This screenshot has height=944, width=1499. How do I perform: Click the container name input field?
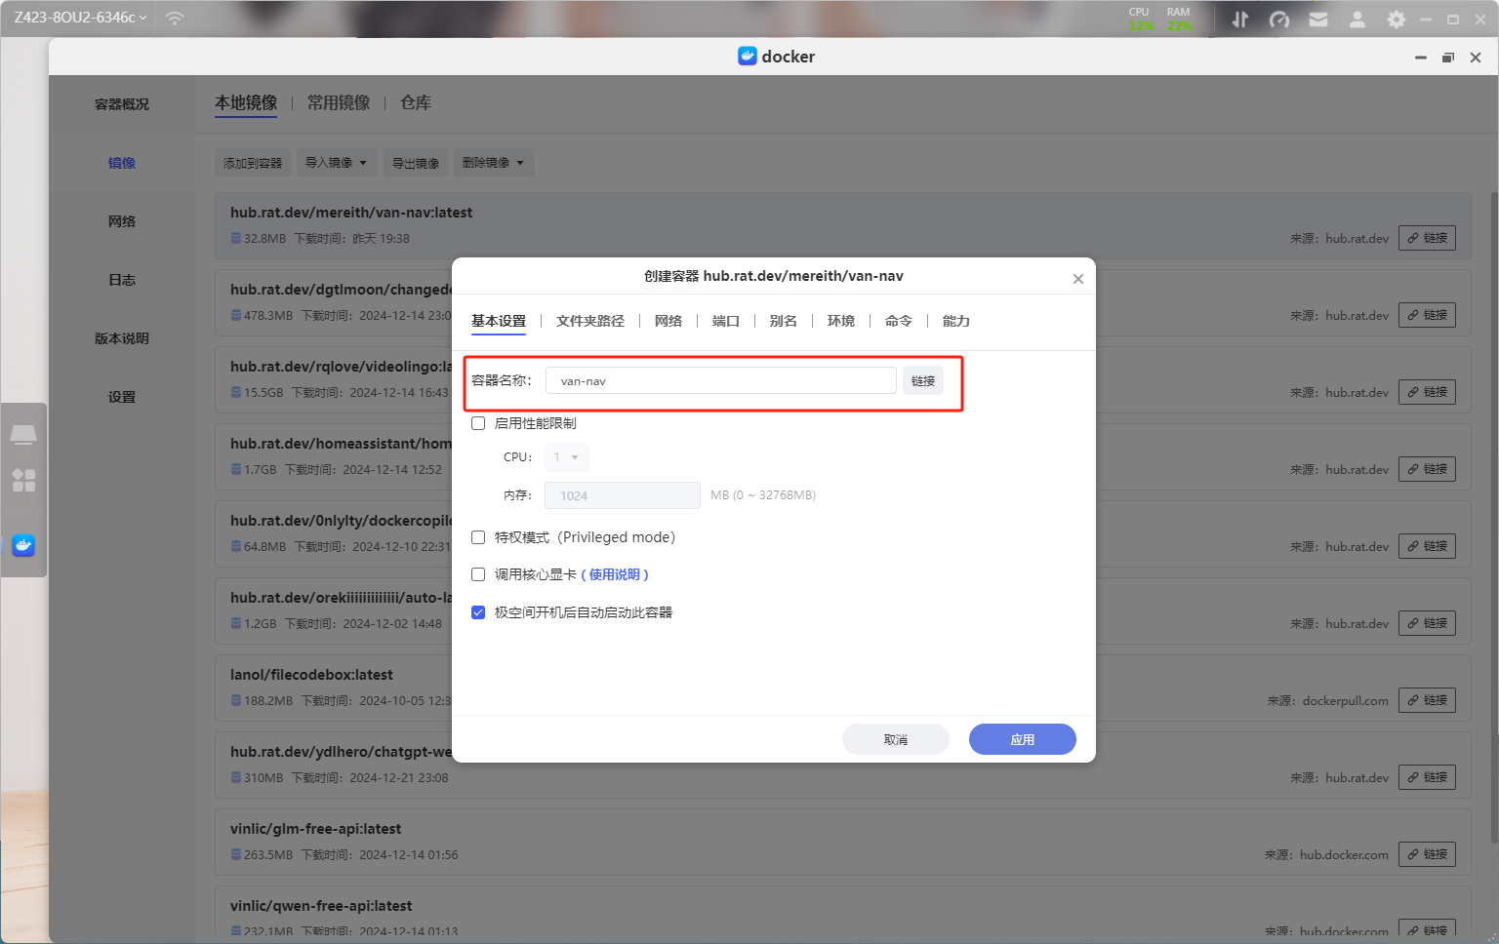coord(721,380)
